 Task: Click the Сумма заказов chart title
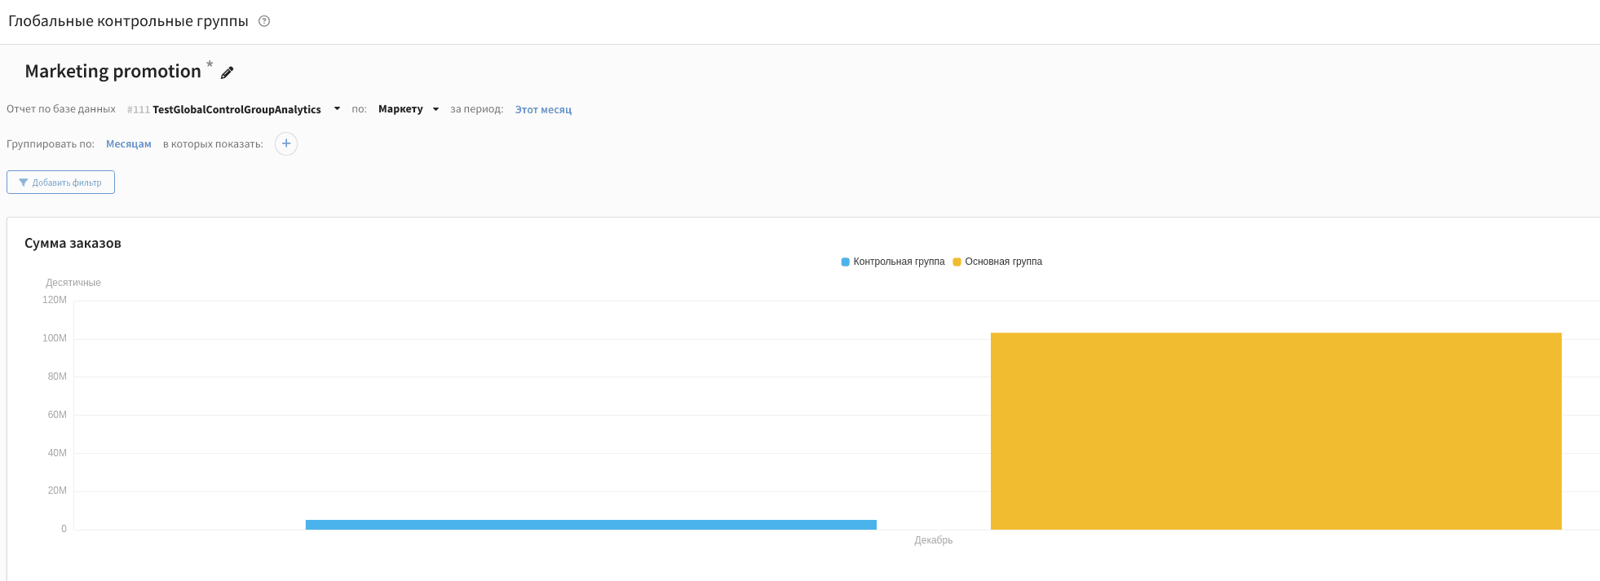click(73, 244)
